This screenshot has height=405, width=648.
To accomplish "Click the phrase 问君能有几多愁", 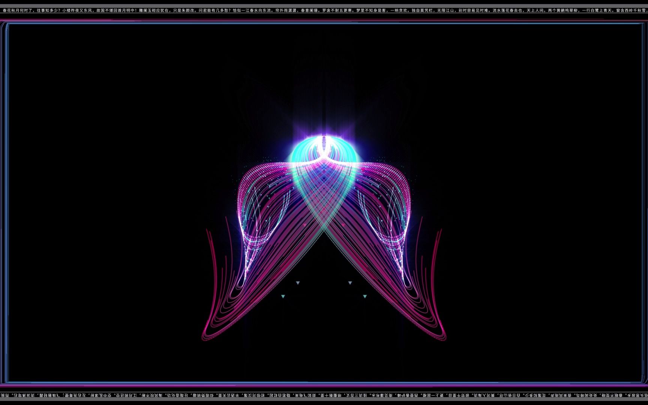I will coord(213,10).
